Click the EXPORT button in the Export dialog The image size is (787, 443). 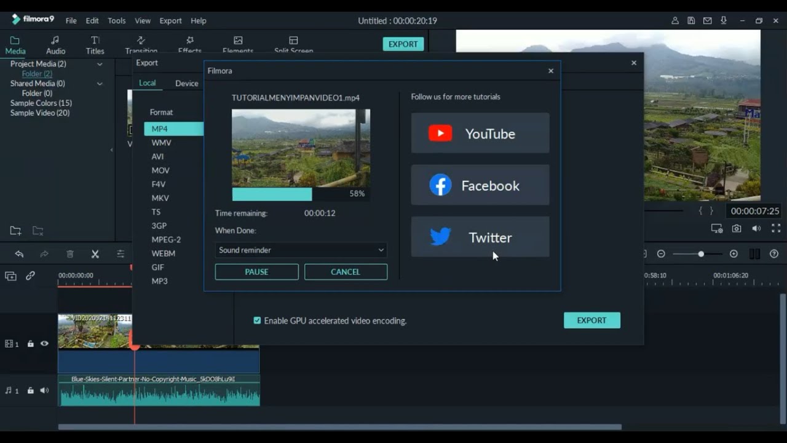pos(591,320)
